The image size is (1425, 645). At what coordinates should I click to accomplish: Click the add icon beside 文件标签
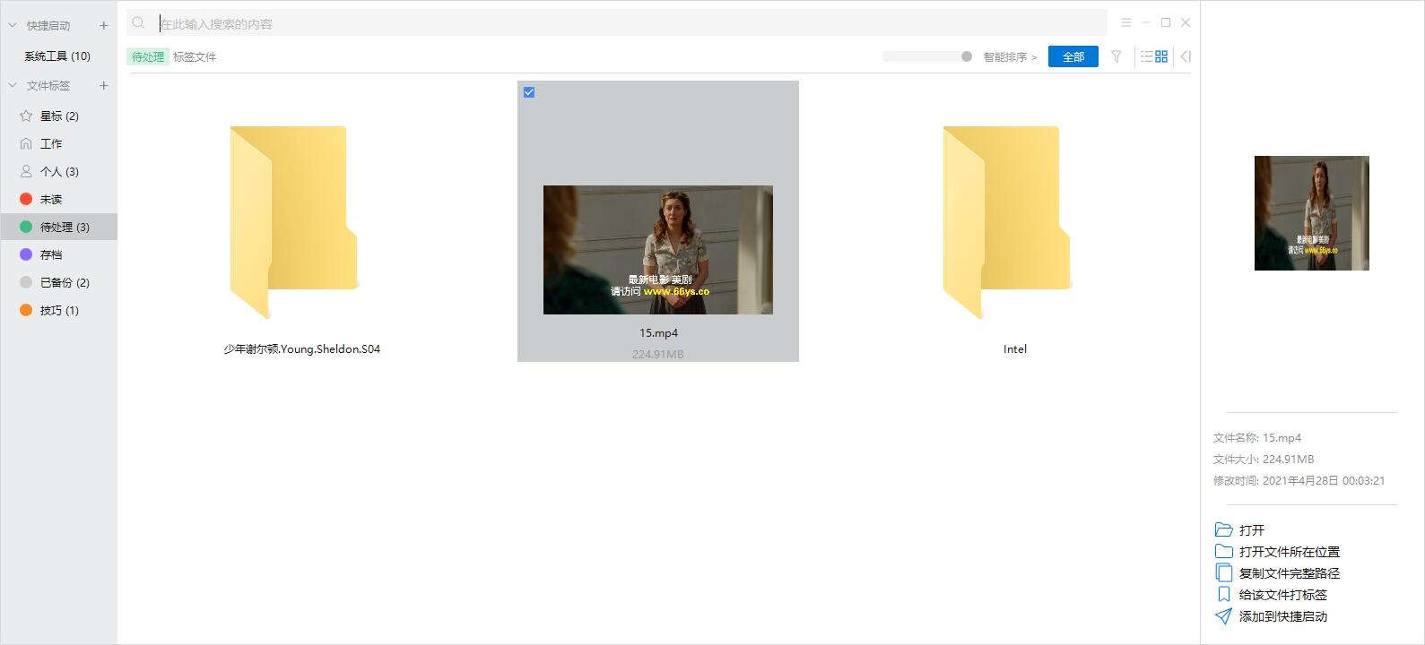click(104, 85)
